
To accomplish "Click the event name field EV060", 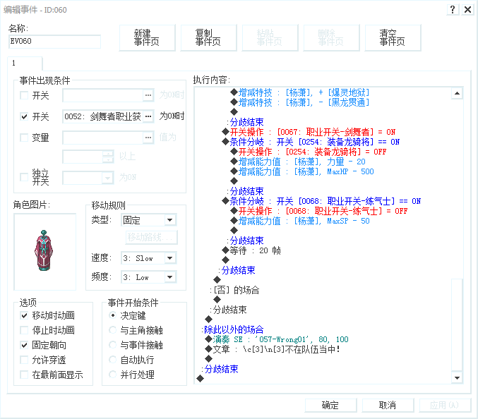I will coord(54,42).
